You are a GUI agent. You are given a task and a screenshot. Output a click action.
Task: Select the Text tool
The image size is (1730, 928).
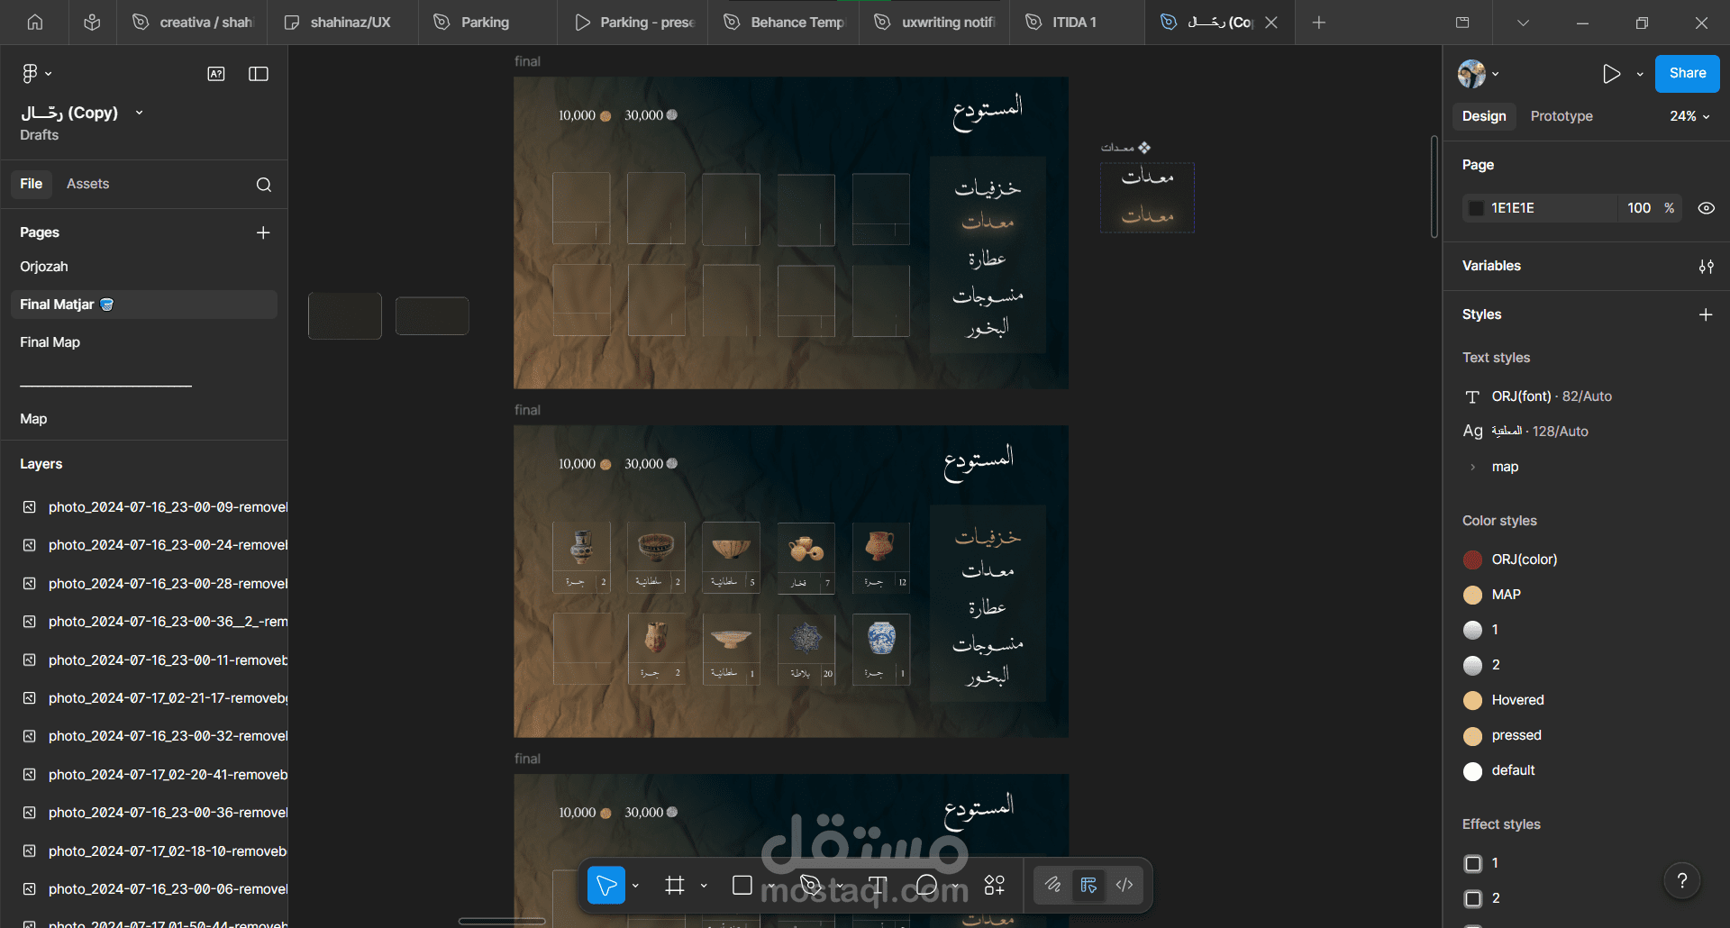878,886
